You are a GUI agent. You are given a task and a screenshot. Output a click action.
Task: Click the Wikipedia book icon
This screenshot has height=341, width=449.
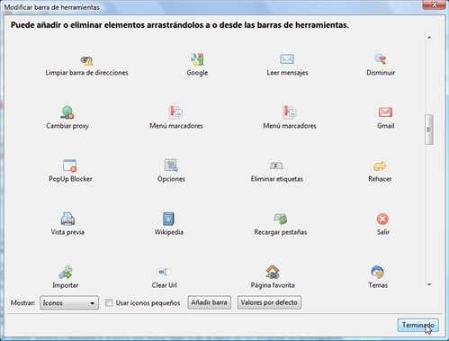[x=168, y=219]
